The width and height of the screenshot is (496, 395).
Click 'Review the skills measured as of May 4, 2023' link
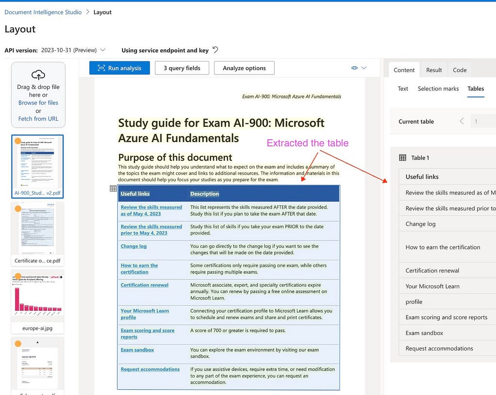(151, 210)
